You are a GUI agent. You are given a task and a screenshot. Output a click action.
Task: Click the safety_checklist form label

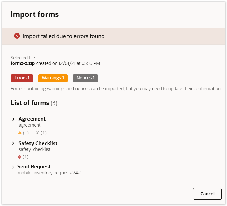click(x=35, y=149)
